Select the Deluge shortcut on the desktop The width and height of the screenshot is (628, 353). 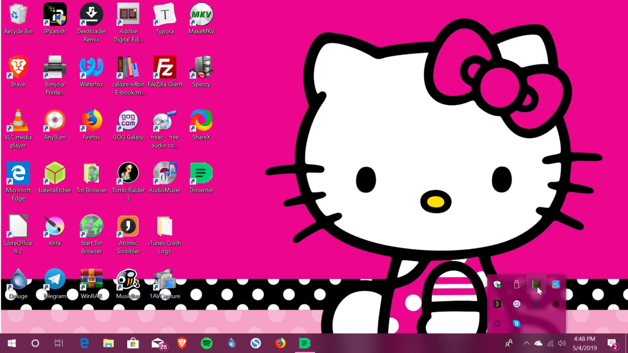click(18, 283)
